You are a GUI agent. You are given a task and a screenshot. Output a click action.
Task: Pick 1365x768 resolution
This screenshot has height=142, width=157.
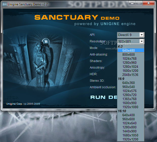coord(131,99)
